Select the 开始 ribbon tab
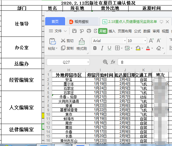The width and height of the screenshot is (172, 146). click(x=103, y=31)
